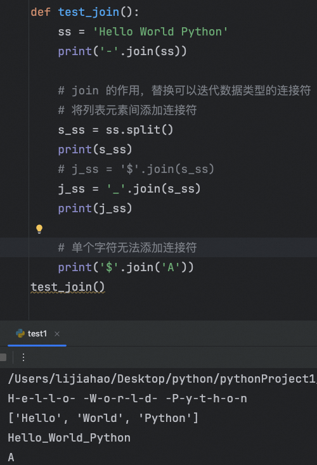Click the def test_join() definition line
Screen dimensions: 317x465
click(84, 12)
